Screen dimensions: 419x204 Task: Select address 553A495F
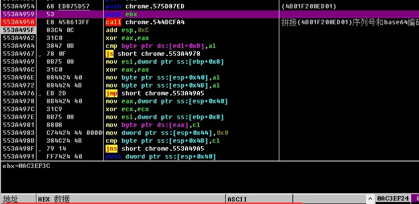18,30
